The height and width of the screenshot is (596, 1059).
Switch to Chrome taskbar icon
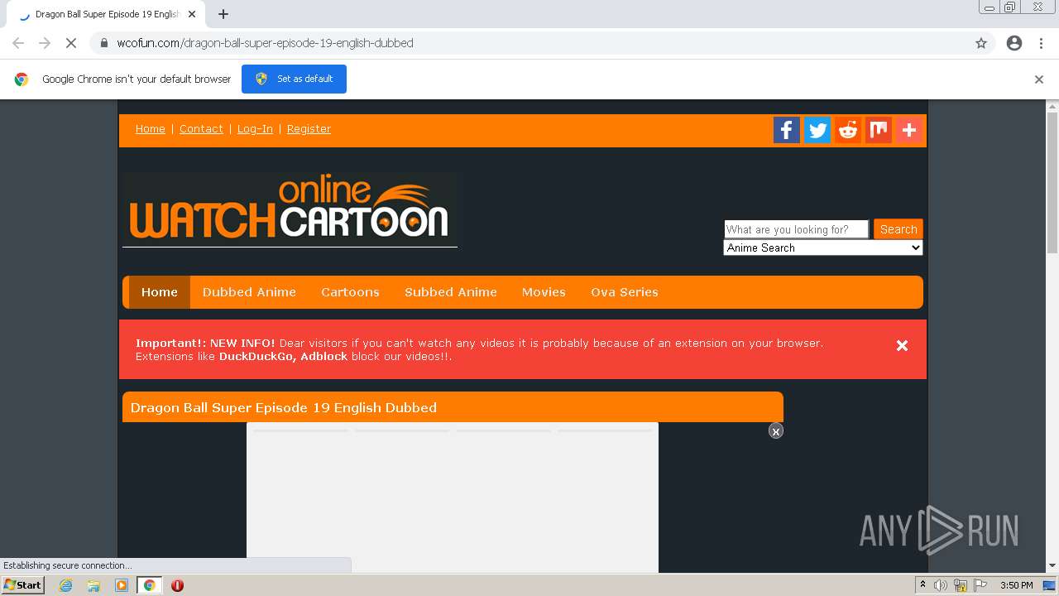click(x=150, y=585)
